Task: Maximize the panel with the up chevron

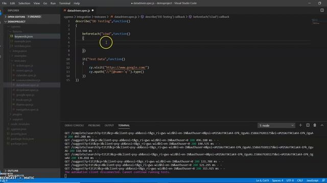Action: 322,125
